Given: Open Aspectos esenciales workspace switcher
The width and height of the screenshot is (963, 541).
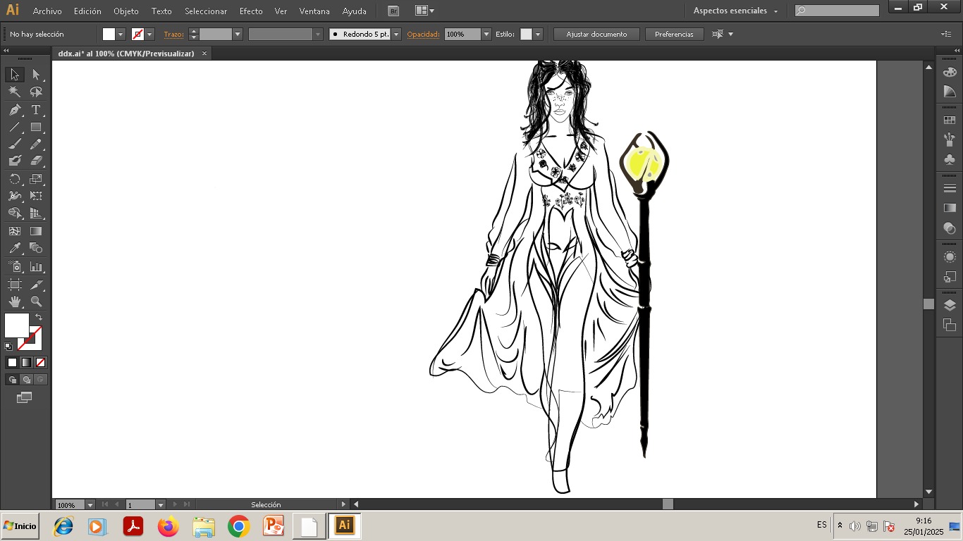Looking at the screenshot, I should [735, 11].
